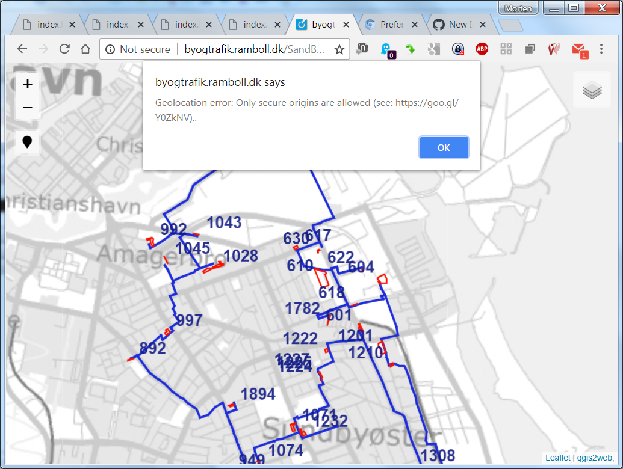Click the green arrow extension icon
The width and height of the screenshot is (623, 469).
tap(410, 49)
